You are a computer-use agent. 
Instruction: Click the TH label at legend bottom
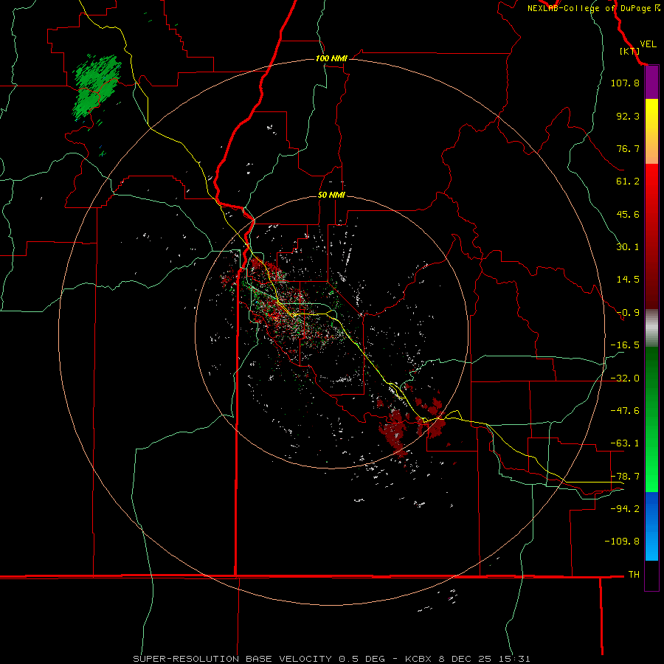[634, 575]
